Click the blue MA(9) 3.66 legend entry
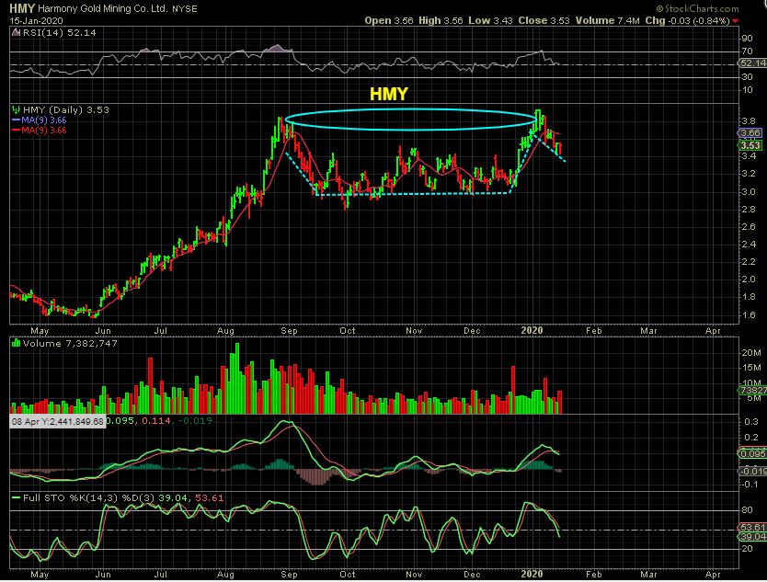This screenshot has height=582, width=767. tap(40, 120)
